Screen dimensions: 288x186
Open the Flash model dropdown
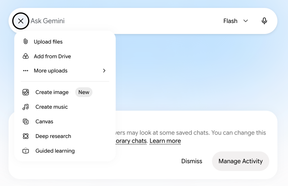pos(236,21)
